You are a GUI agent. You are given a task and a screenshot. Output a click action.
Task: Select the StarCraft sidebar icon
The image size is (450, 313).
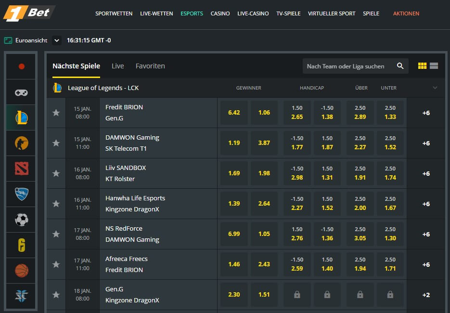tap(21, 296)
